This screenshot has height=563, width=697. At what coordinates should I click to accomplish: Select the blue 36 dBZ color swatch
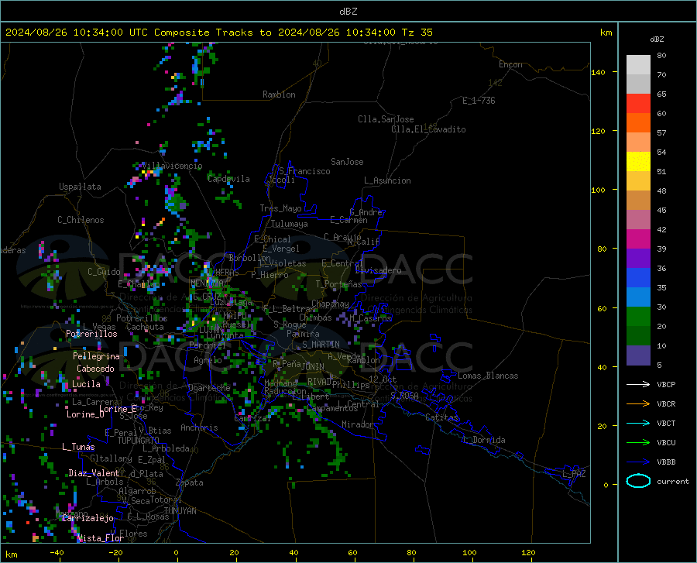click(638, 278)
